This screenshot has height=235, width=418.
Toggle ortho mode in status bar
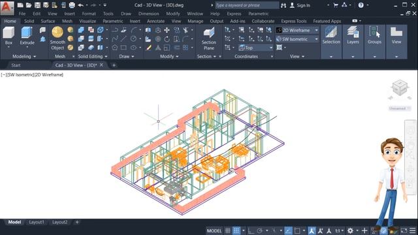251,230
